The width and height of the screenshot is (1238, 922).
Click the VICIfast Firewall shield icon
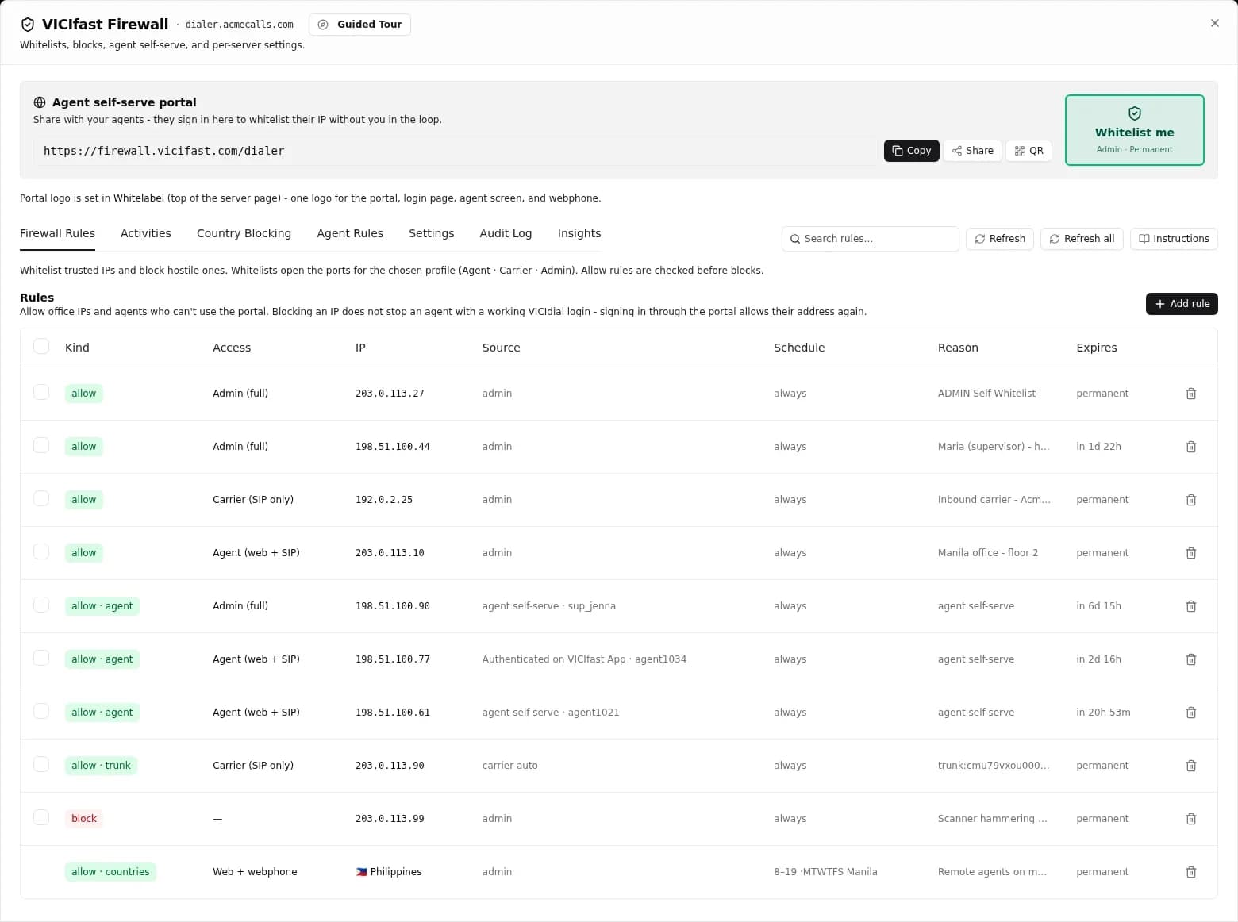28,25
